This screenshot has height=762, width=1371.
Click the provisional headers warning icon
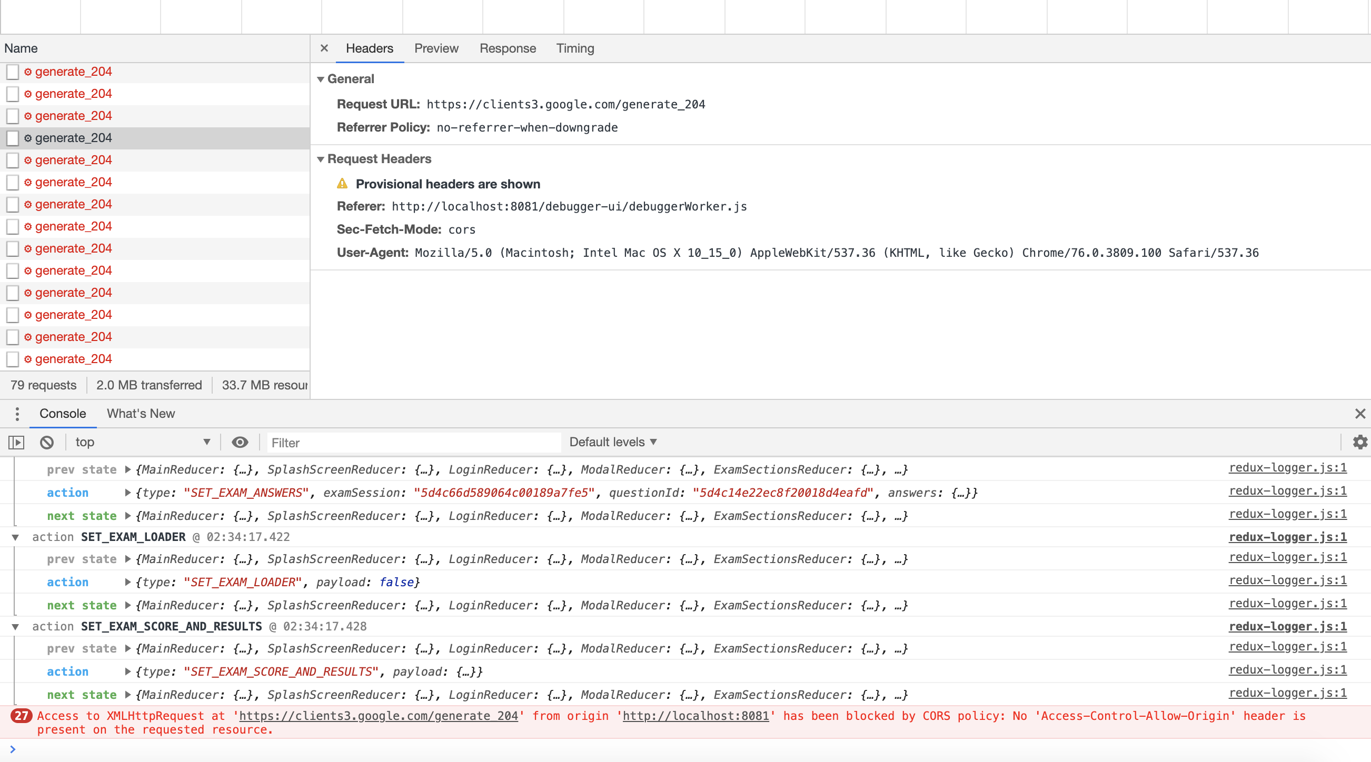(x=342, y=184)
